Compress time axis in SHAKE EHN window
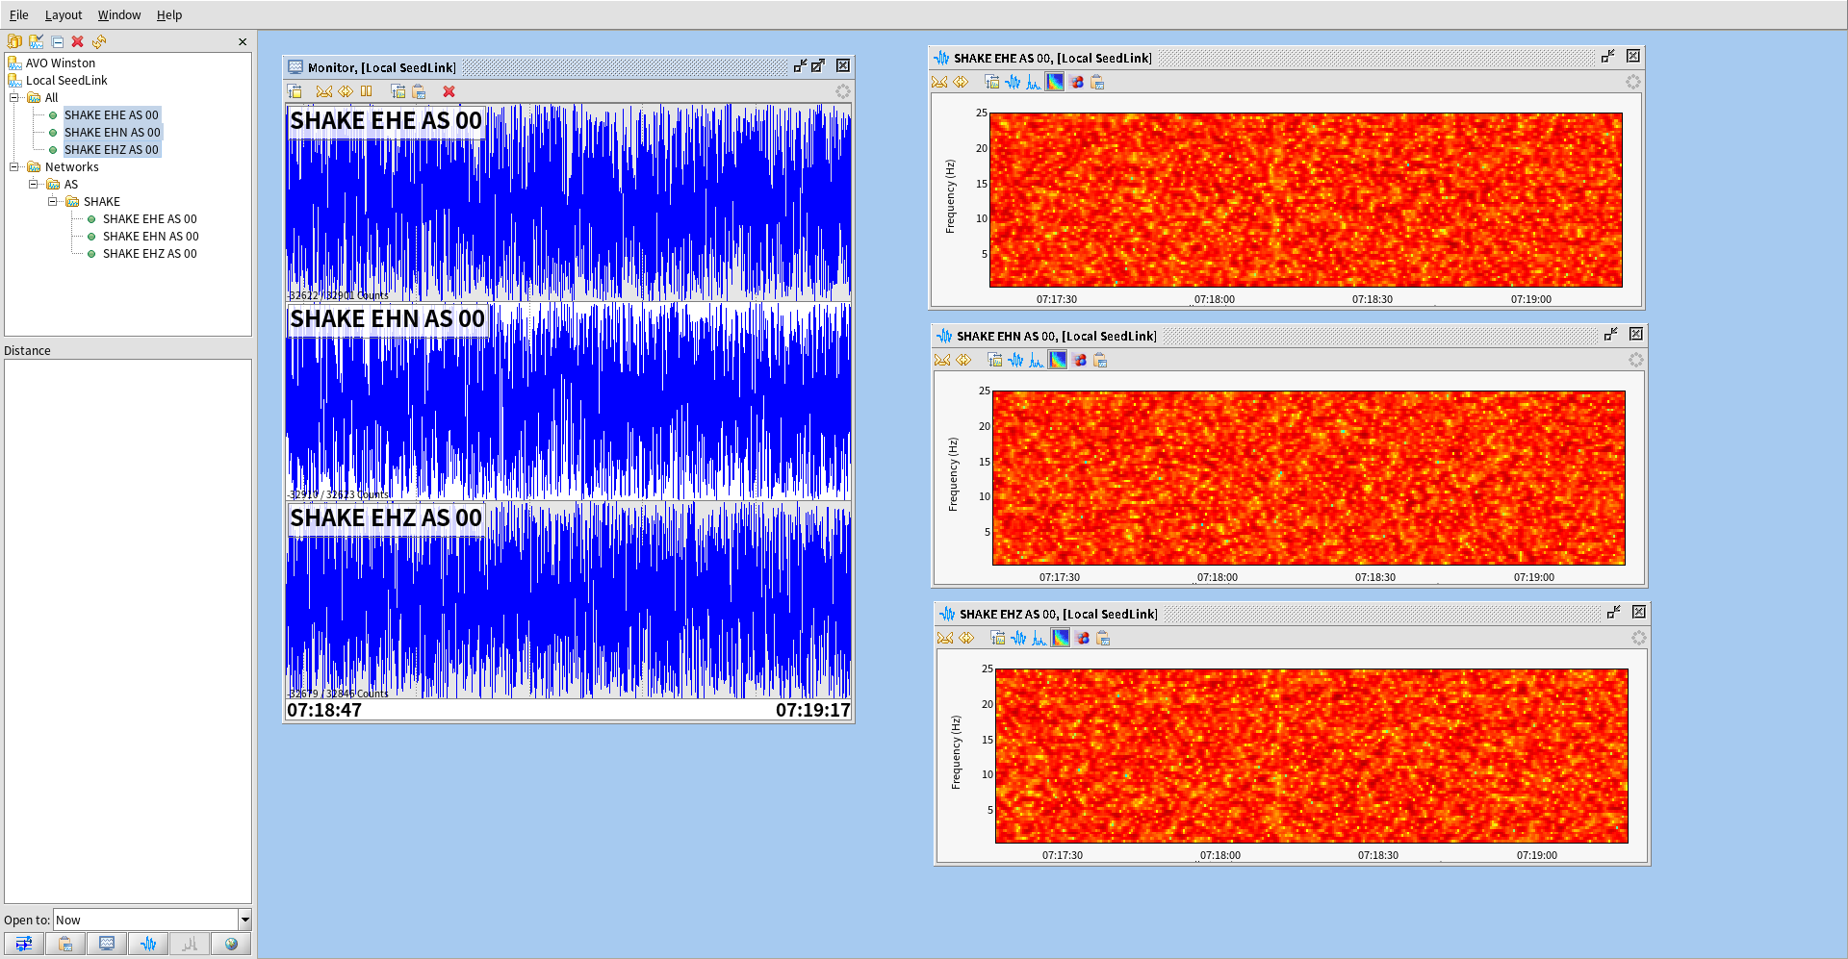 [x=942, y=360]
